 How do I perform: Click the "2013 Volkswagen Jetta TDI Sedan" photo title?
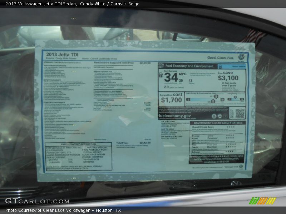click(41, 4)
